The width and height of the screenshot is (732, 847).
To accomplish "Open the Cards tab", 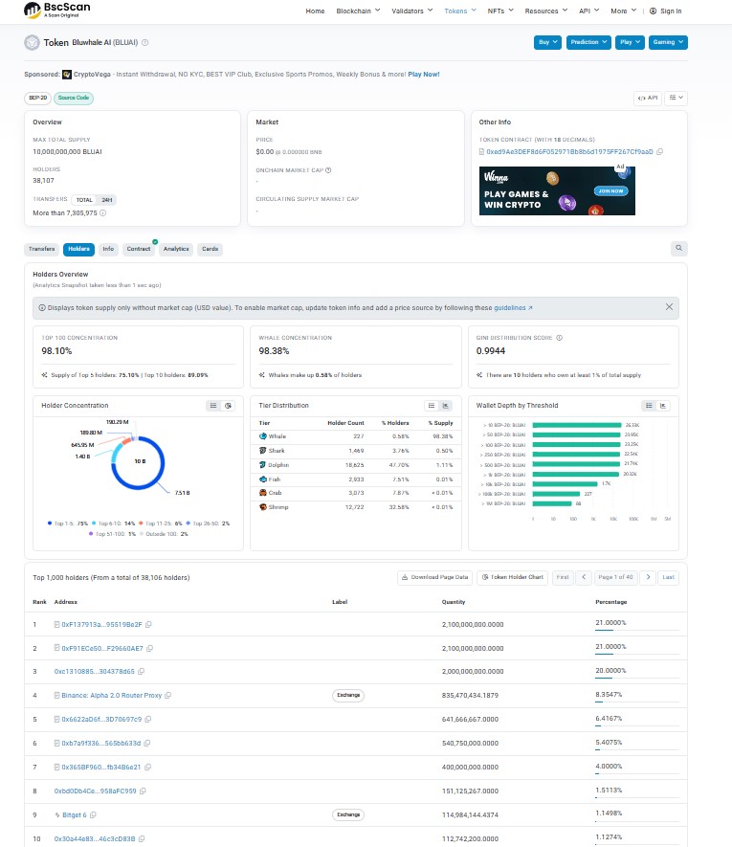I will (x=211, y=249).
